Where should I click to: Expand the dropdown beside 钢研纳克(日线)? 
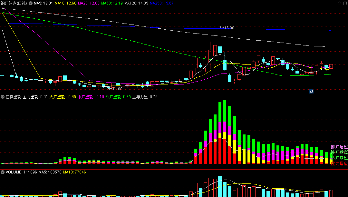(x=30, y=3)
